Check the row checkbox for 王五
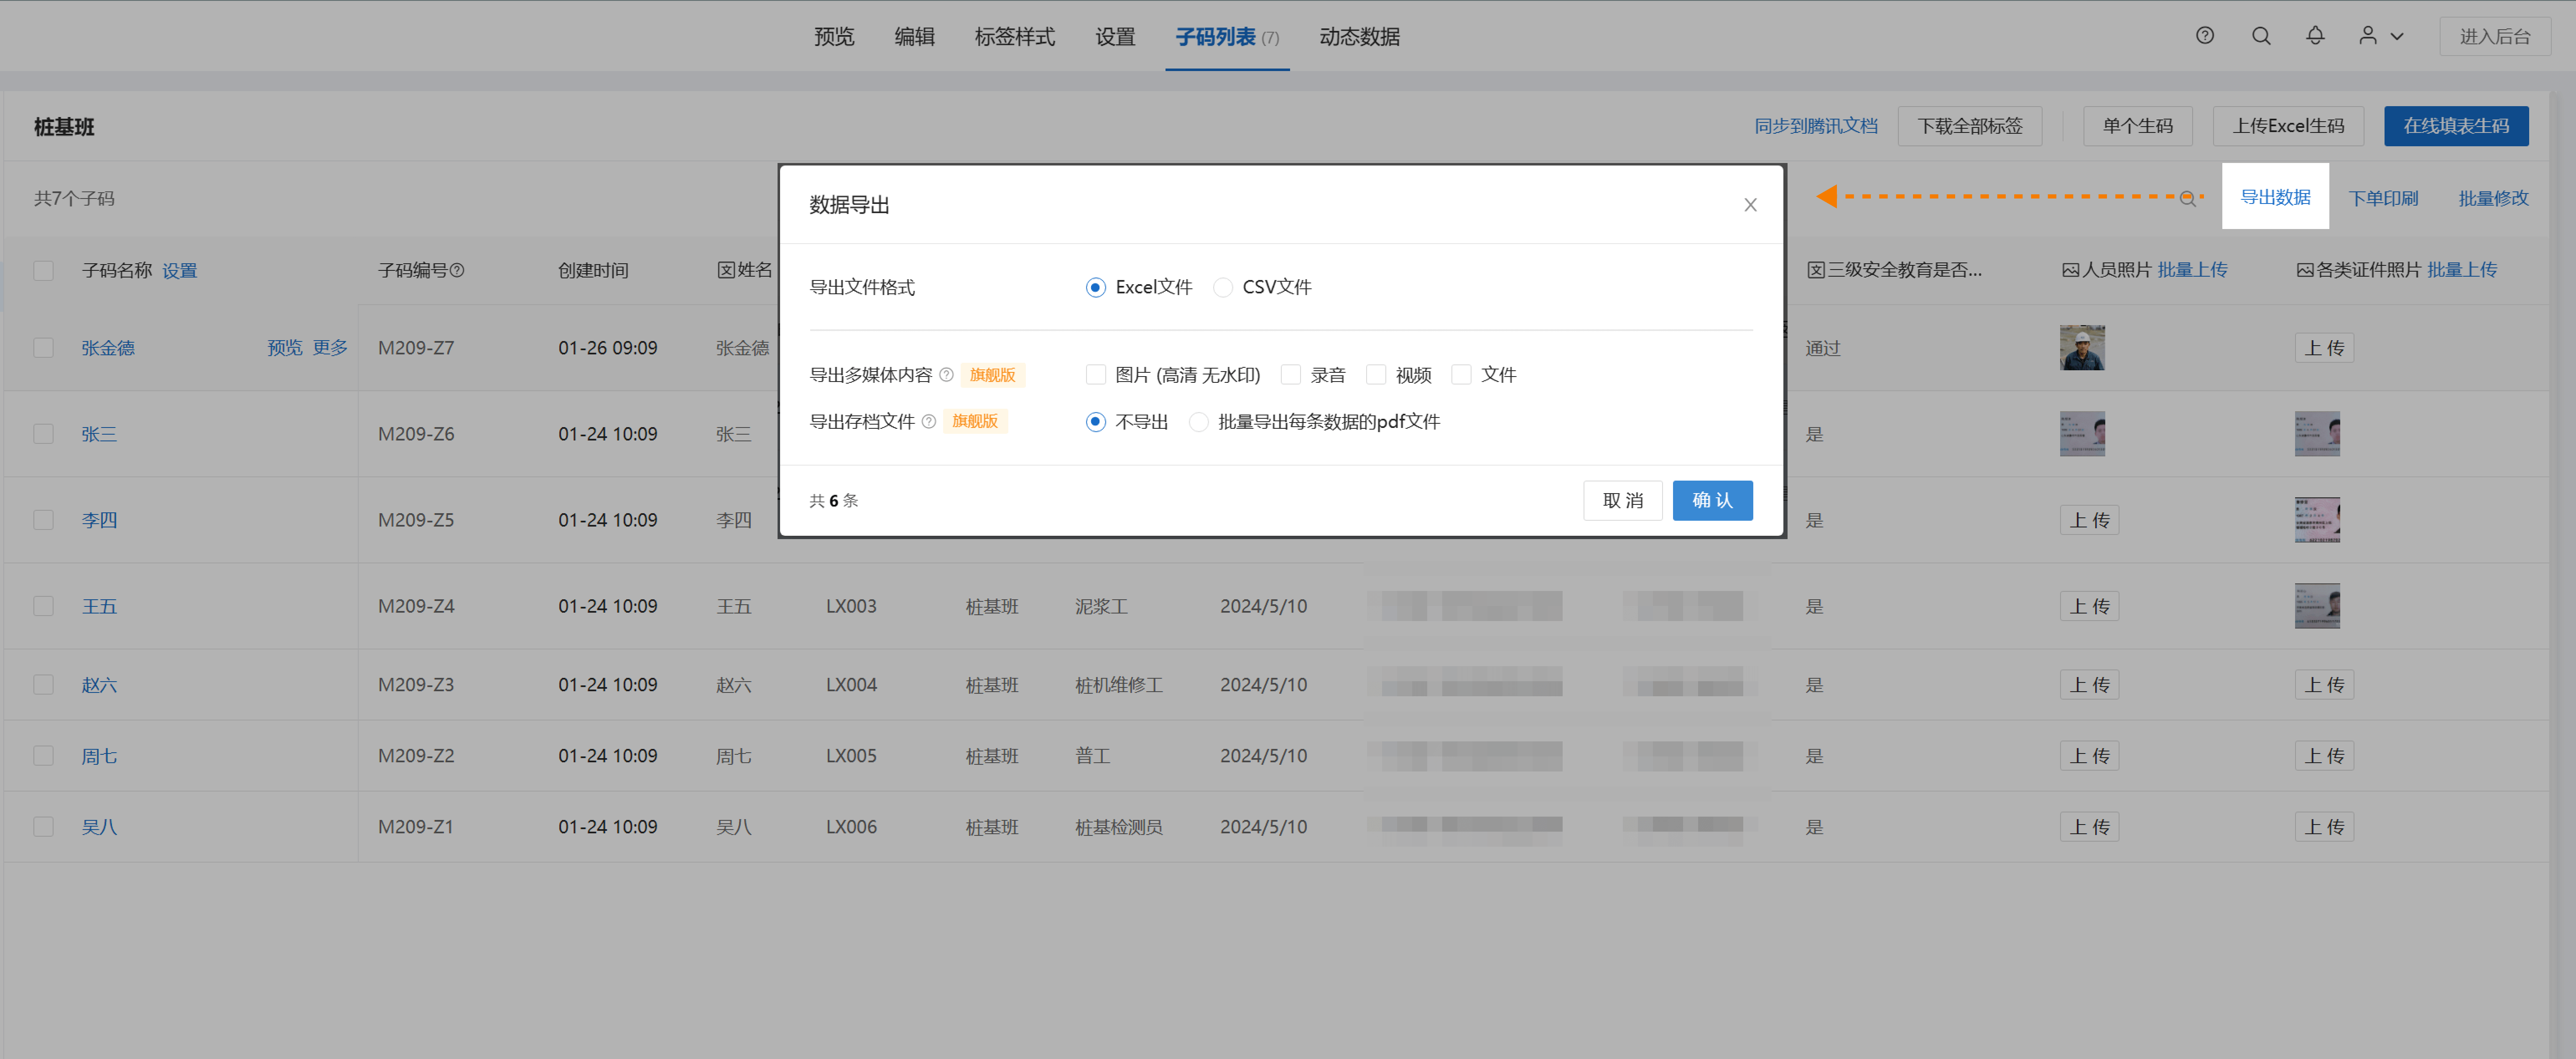Viewport: 2576px width, 1059px height. tap(43, 606)
